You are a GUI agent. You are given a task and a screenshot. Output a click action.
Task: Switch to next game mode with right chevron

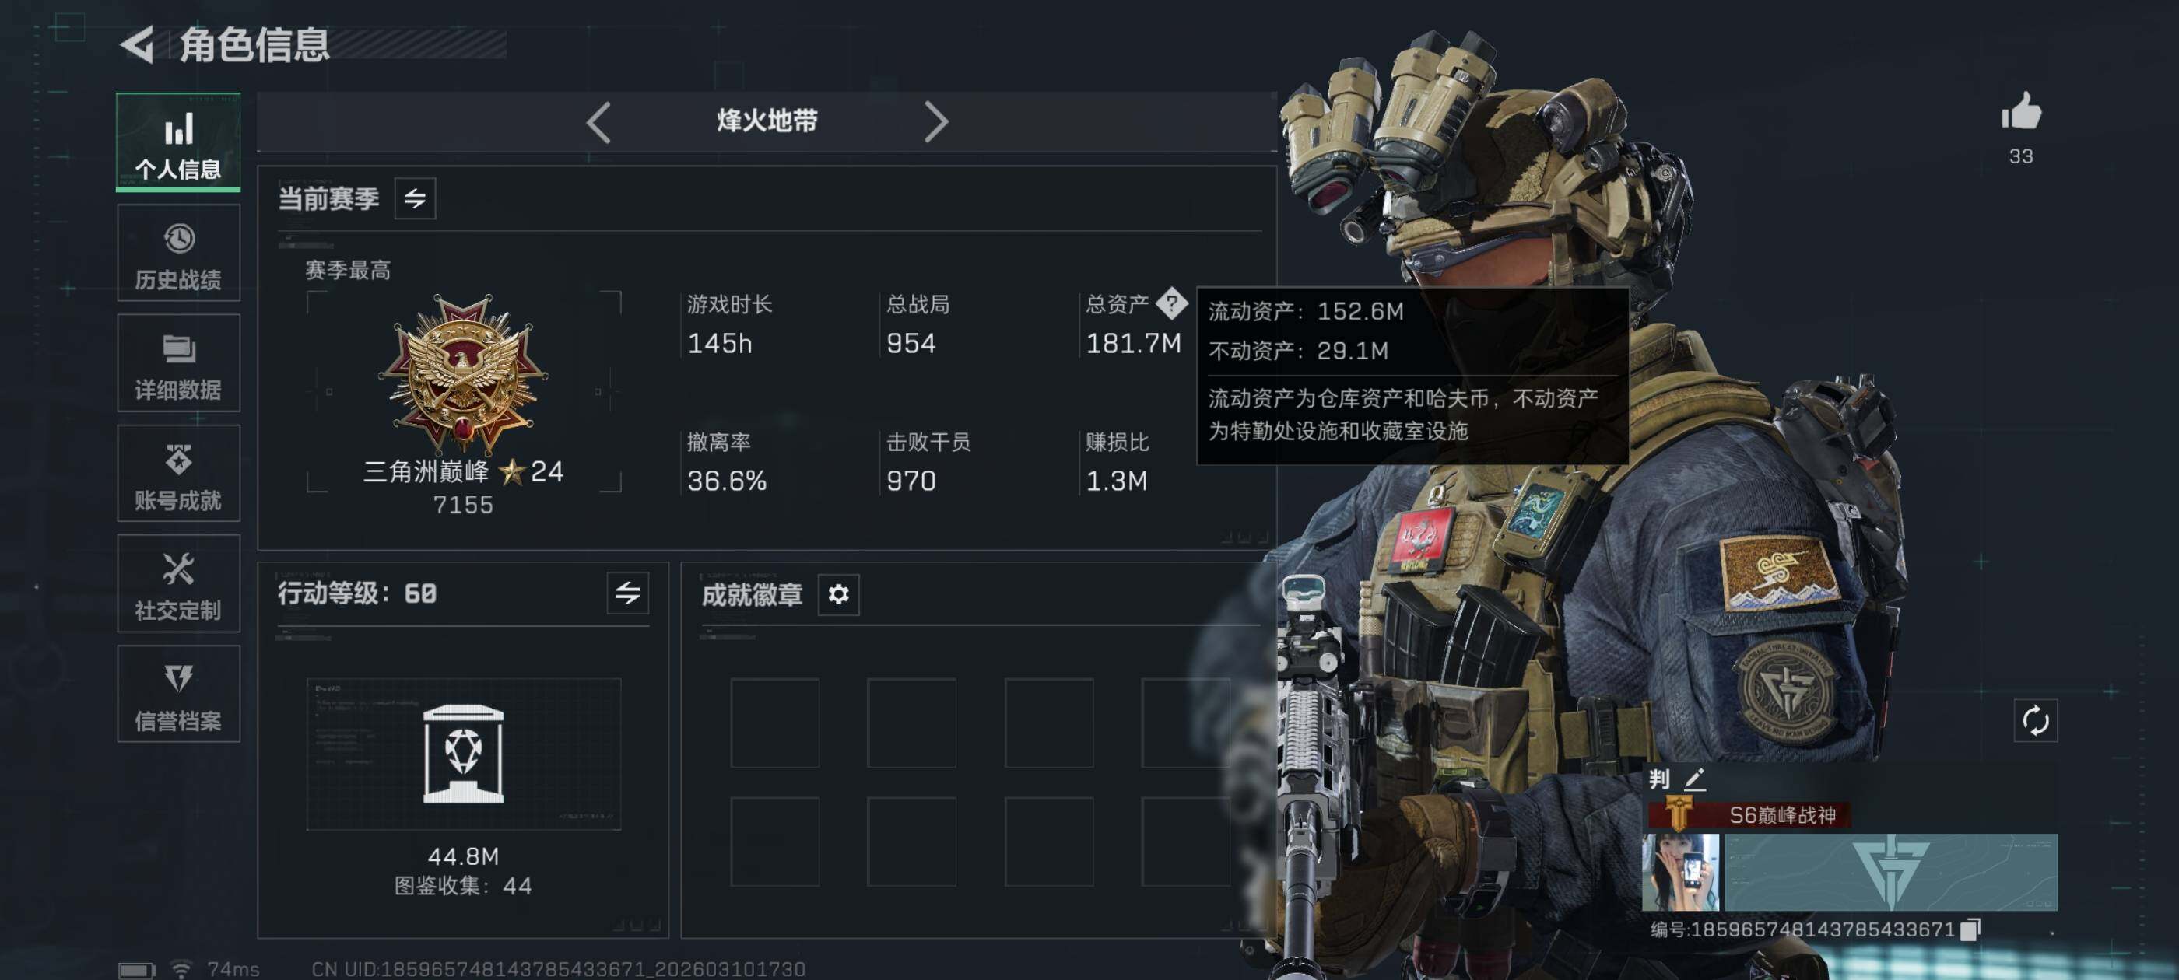pyautogui.click(x=935, y=122)
